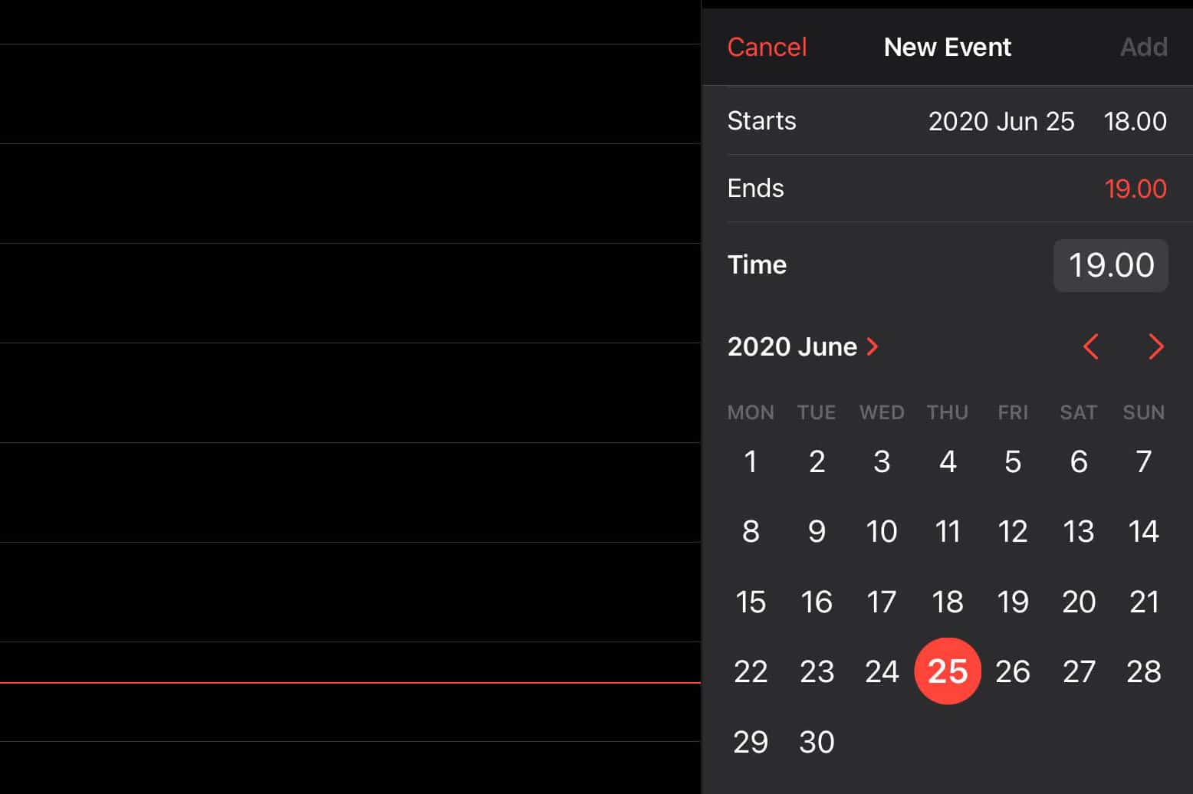
Task: Choose June 30 in the calendar
Action: coord(817,742)
